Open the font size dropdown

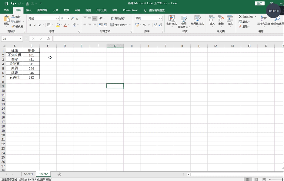pos(68,18)
